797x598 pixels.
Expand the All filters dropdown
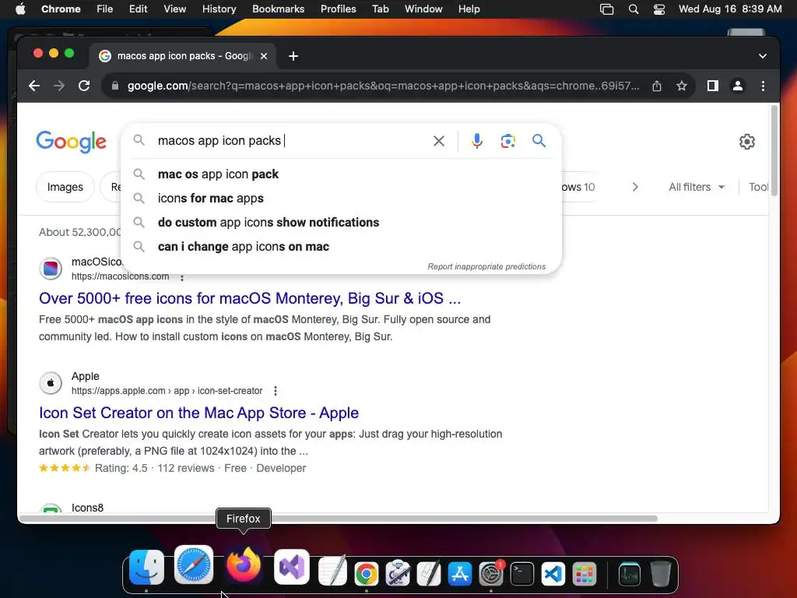pos(697,187)
